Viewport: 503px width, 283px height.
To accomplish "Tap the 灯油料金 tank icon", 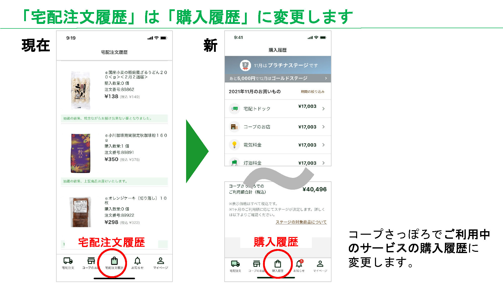I will (x=234, y=162).
